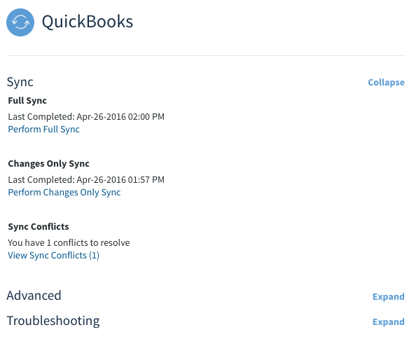Screen dimensions: 416x339
Task: Click the 01:57 PM Changes Only timestamp
Action: click(120, 180)
